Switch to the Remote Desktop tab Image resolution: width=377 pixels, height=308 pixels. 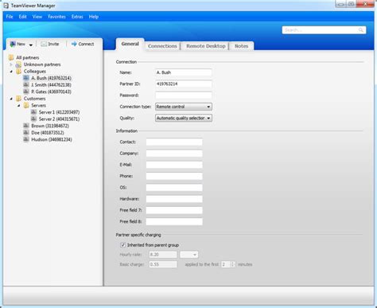point(206,46)
